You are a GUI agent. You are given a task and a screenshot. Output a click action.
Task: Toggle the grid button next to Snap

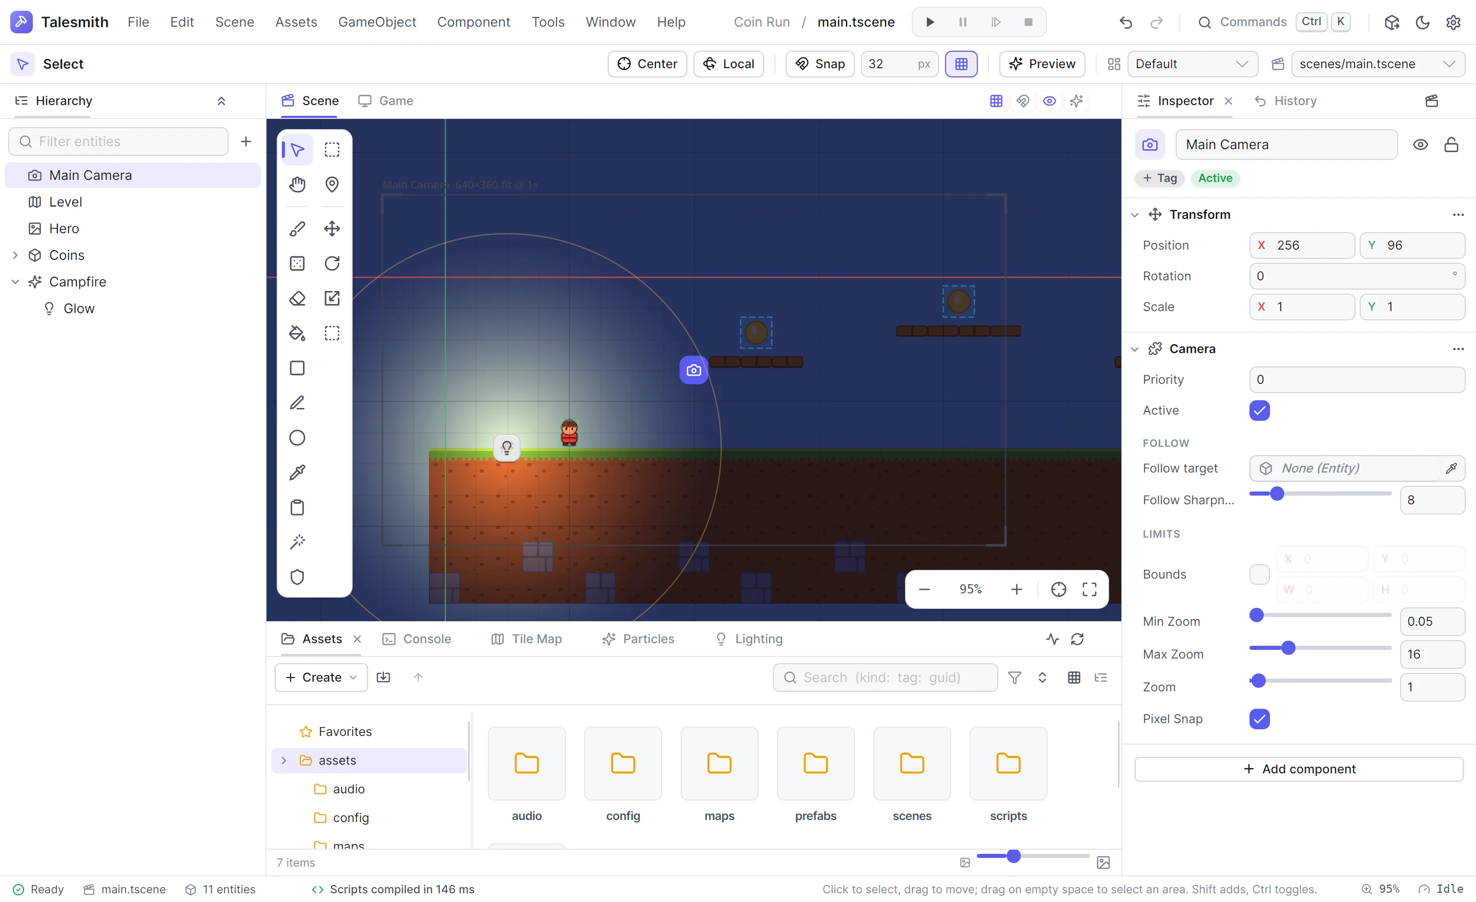click(x=961, y=64)
